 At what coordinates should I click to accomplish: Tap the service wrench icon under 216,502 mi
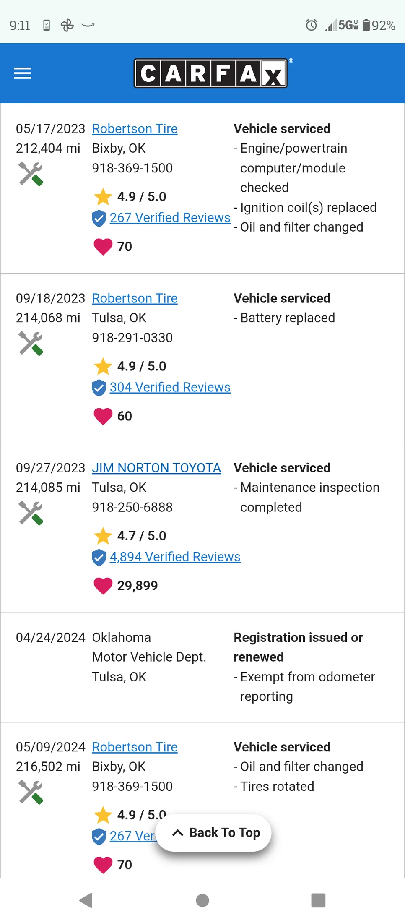coord(31,792)
